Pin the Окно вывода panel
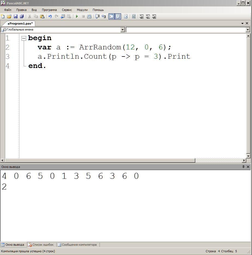 pyautogui.click(x=243, y=167)
